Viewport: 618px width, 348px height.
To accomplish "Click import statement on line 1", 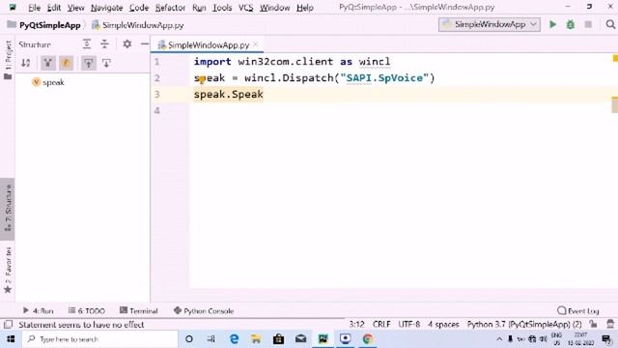I will 292,62.
